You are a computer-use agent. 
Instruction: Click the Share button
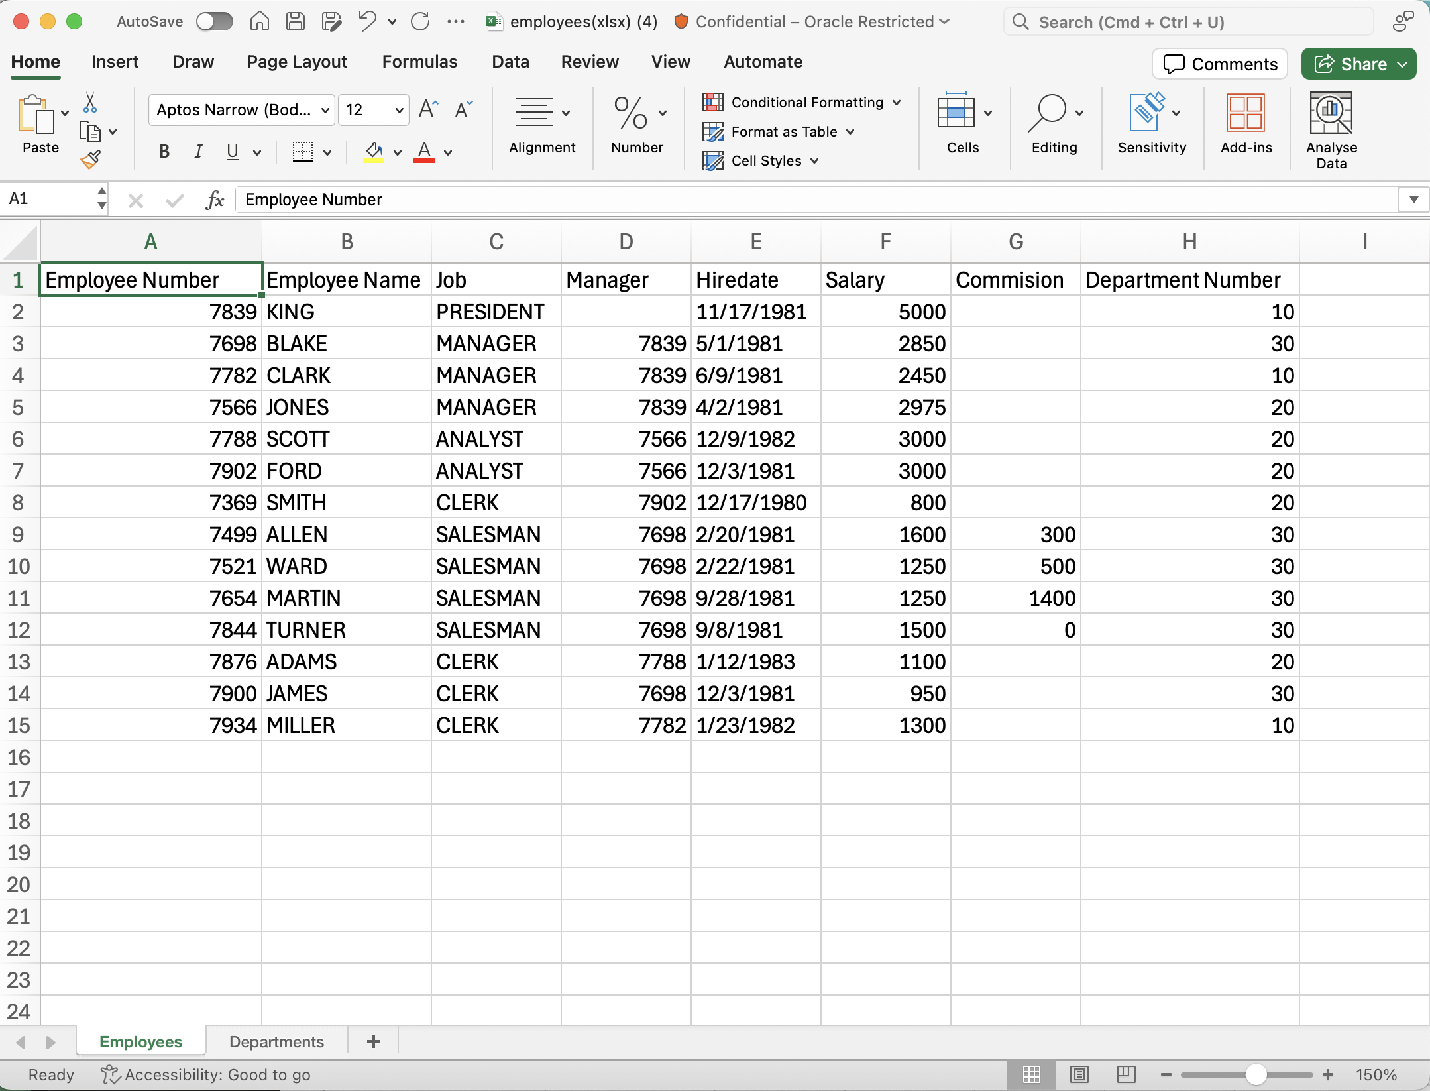1351,64
